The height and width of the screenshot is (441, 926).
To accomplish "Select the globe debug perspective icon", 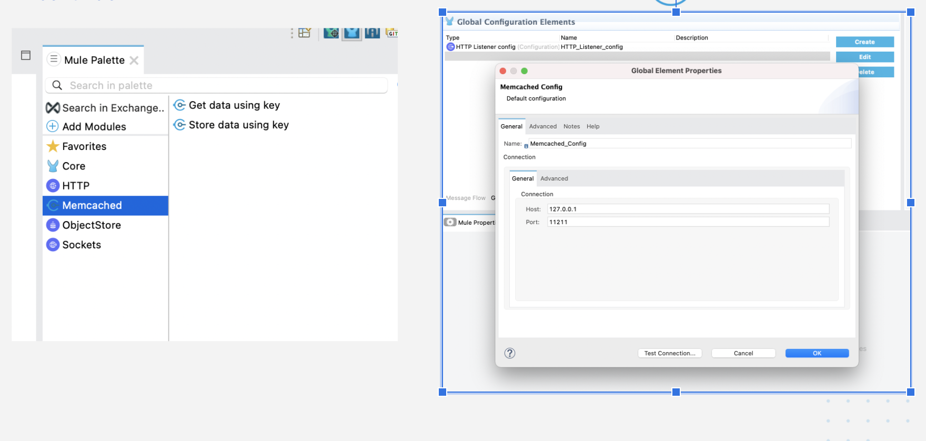I will coord(331,33).
